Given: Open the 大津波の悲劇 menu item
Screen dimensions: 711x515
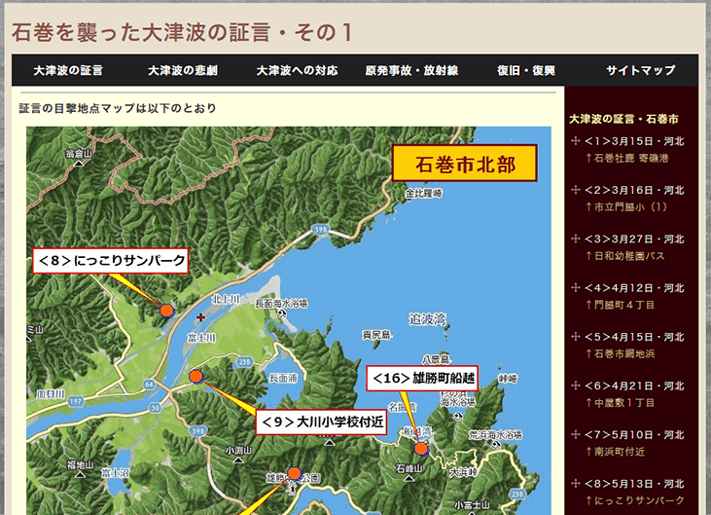Looking at the screenshot, I should 181,70.
